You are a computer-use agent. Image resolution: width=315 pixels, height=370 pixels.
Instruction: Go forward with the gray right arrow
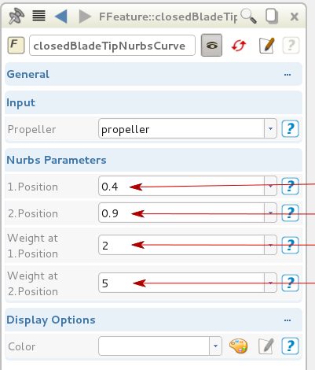coord(85,17)
